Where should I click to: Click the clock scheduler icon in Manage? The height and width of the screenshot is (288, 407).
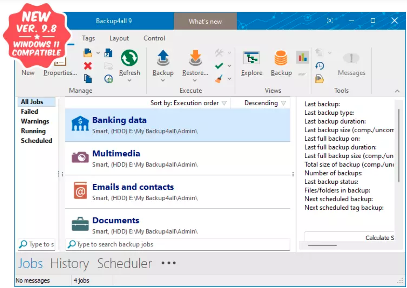[108, 78]
